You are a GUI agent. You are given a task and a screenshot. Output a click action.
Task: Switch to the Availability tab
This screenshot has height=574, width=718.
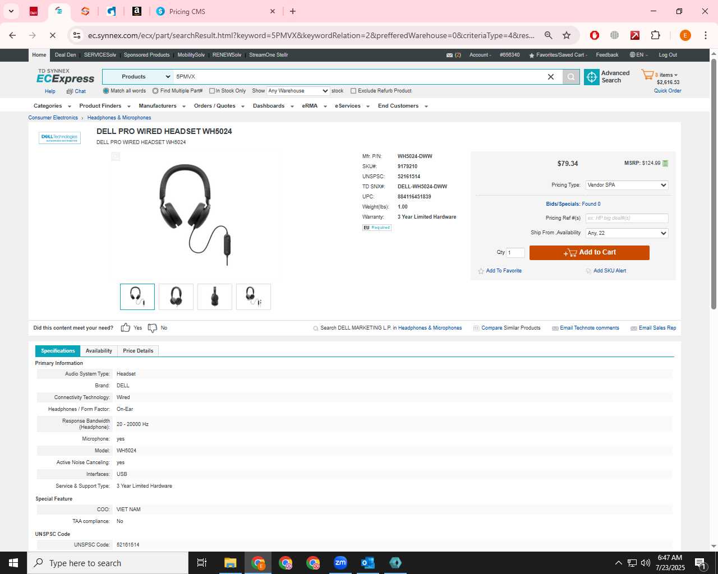click(99, 351)
